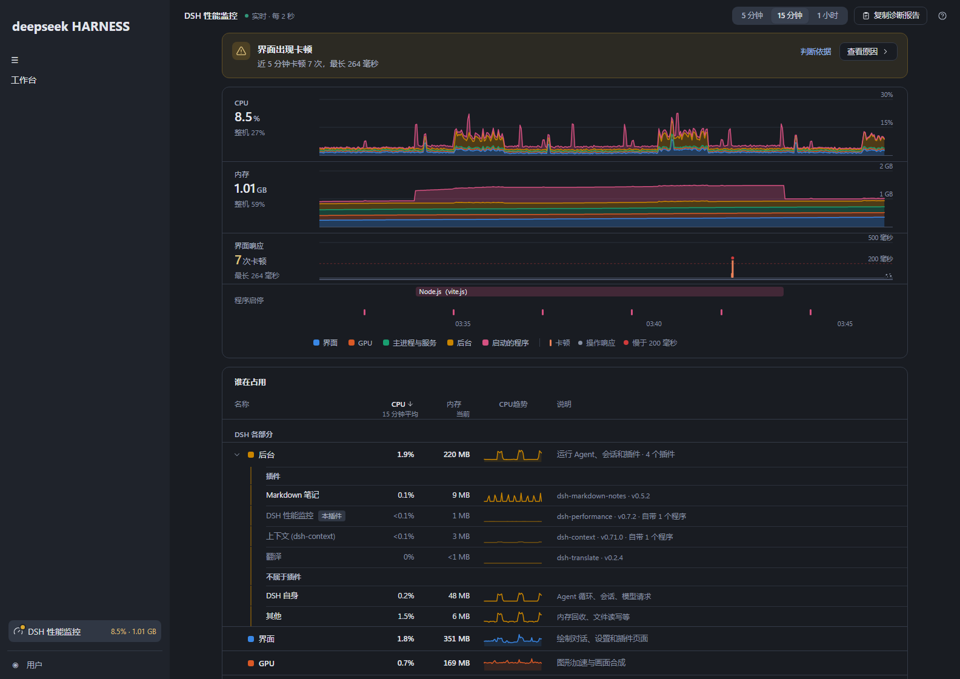Open 工作台 in the sidebar
960x679 pixels.
[x=24, y=80]
